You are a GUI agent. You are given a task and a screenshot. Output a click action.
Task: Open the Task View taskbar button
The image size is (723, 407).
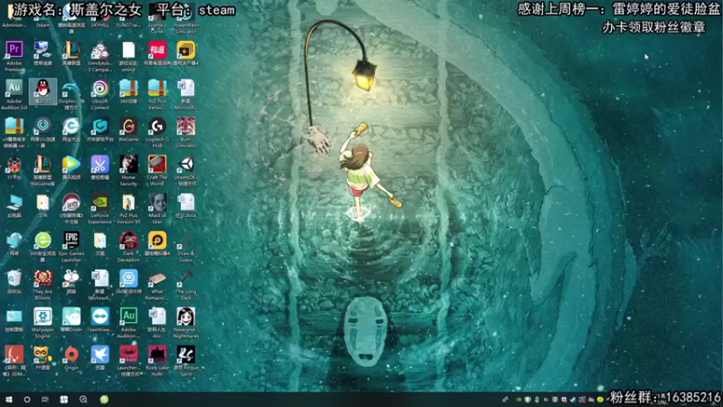point(45,400)
